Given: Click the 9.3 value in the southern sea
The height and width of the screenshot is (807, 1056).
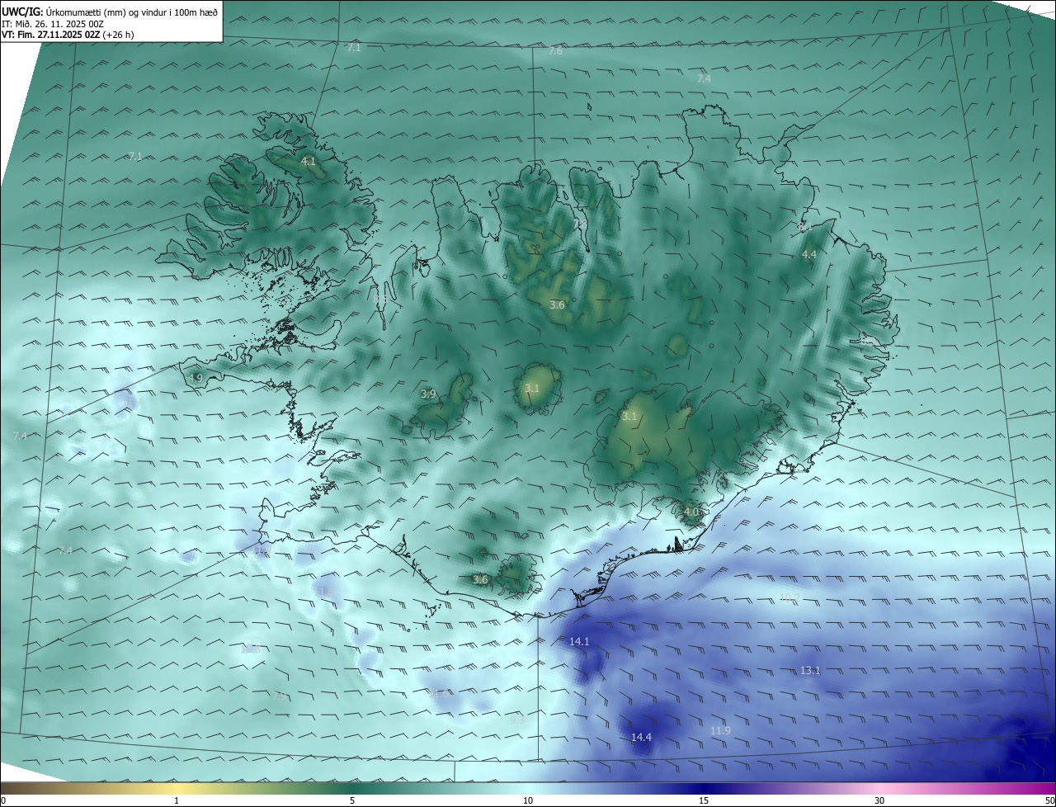Looking at the screenshot, I should (517, 720).
